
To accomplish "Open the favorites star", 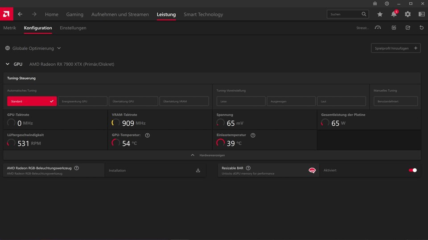I will point(380,14).
